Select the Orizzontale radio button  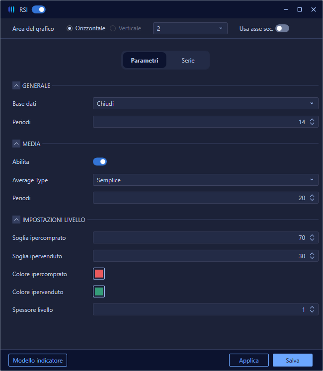(70, 28)
